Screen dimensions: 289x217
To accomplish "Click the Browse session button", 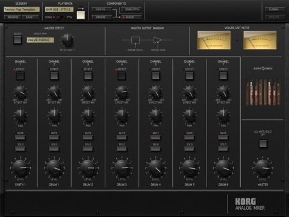I will pyautogui.click(x=12, y=17).
